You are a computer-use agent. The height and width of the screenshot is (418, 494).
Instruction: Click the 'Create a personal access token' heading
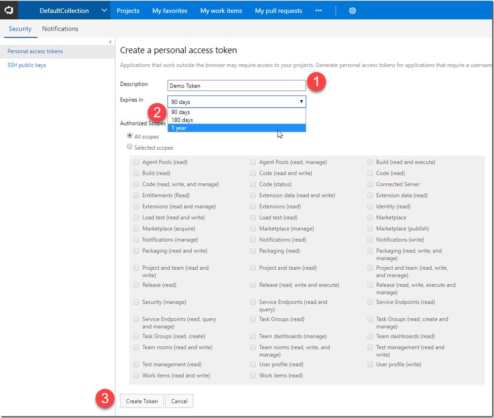point(178,50)
